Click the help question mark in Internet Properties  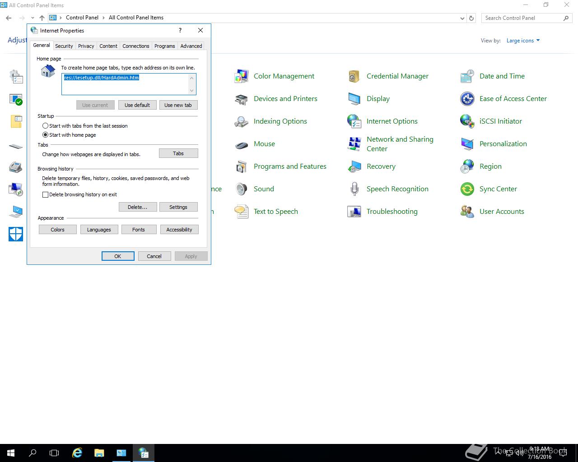(x=180, y=30)
